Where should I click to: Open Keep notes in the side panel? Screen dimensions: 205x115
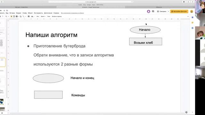(x=193, y=23)
